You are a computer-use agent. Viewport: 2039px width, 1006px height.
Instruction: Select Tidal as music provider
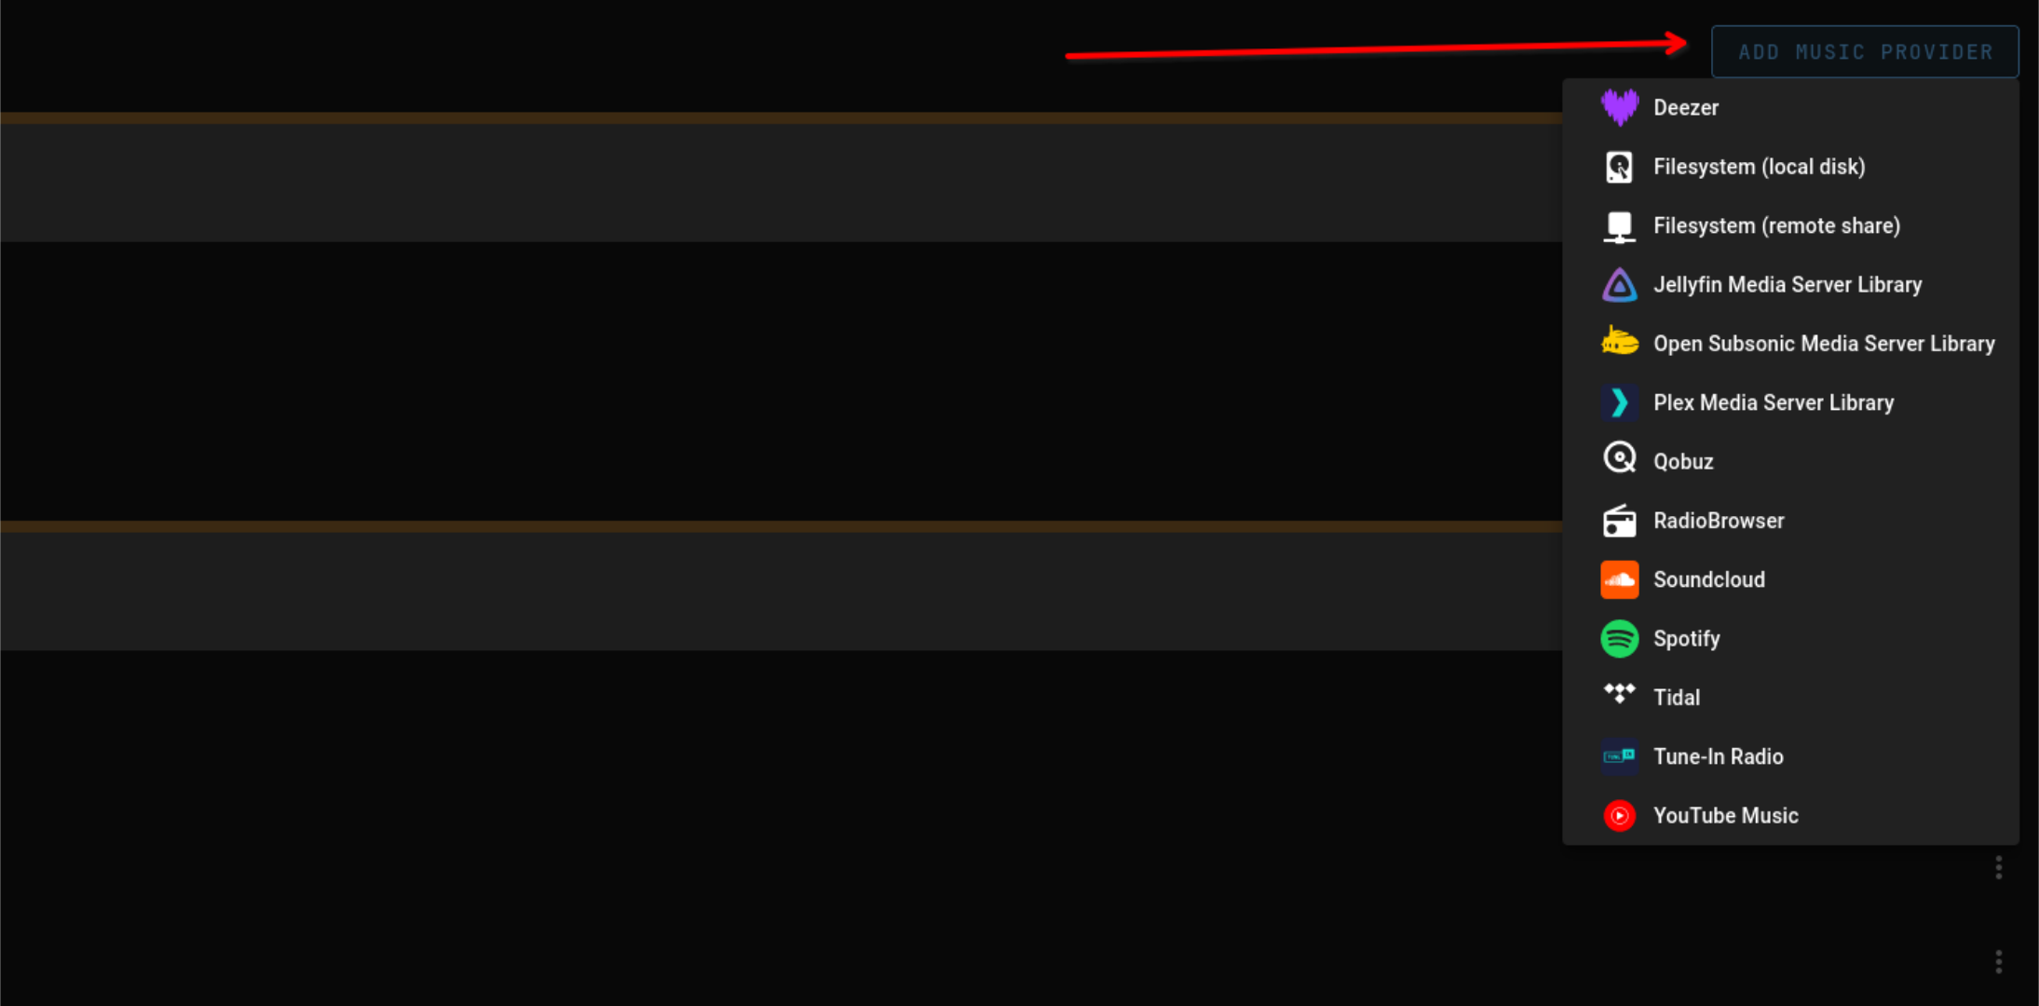click(x=1677, y=698)
